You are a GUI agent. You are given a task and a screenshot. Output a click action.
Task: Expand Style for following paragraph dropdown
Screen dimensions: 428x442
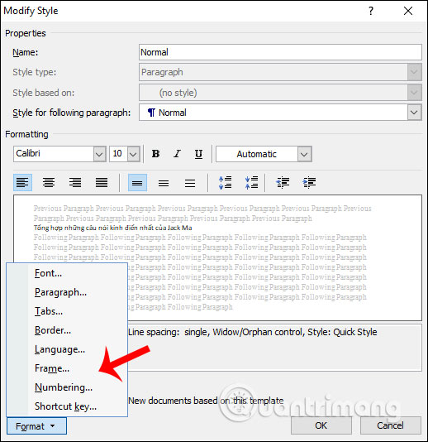click(x=414, y=113)
